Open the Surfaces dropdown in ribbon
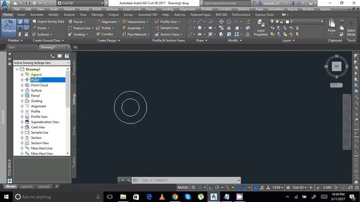The image size is (360, 202). pyautogui.click(x=42, y=34)
